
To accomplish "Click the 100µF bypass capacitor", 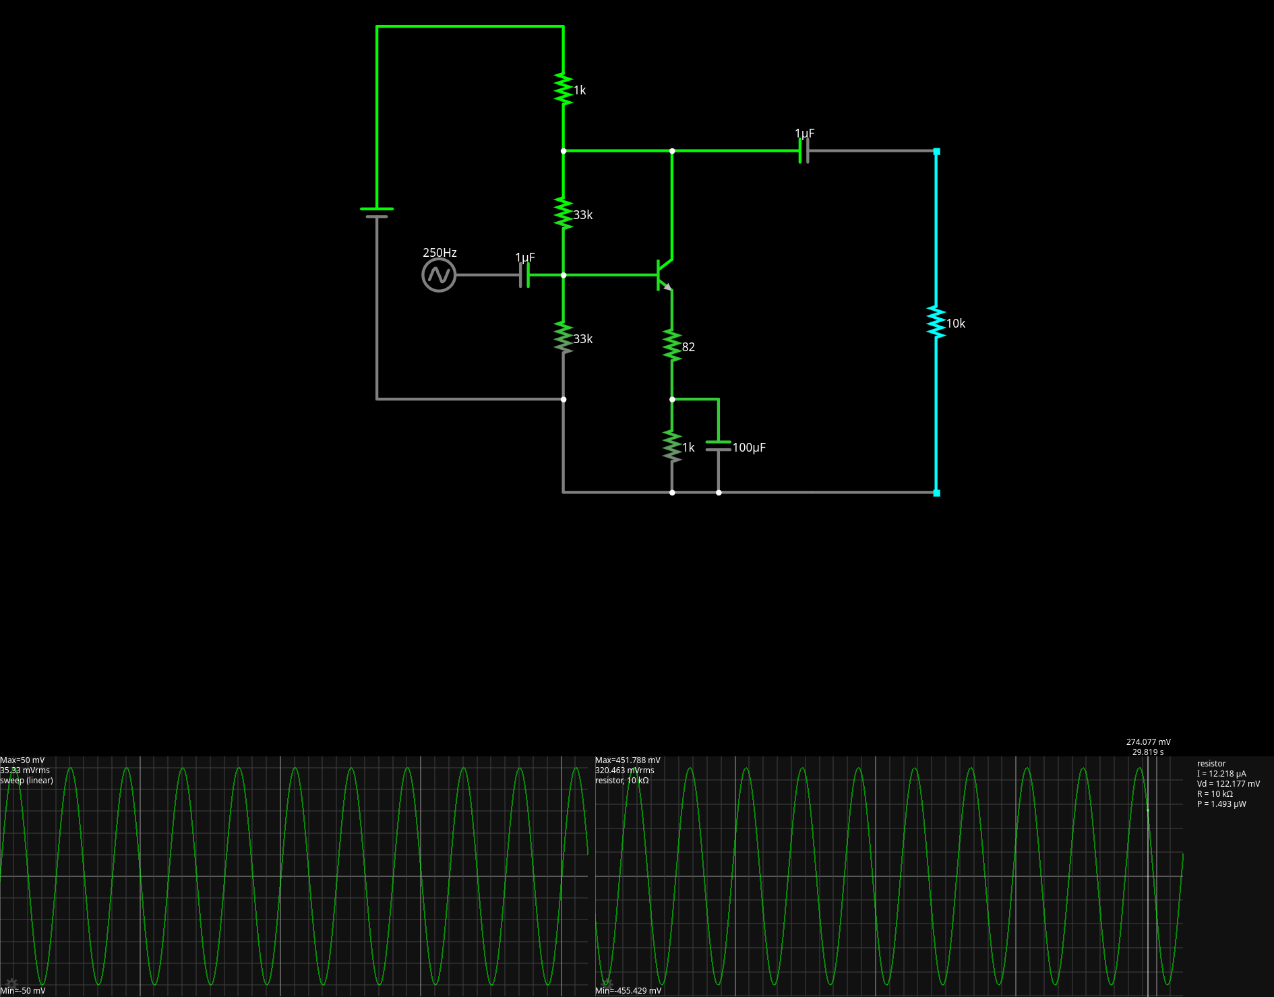I will [719, 446].
